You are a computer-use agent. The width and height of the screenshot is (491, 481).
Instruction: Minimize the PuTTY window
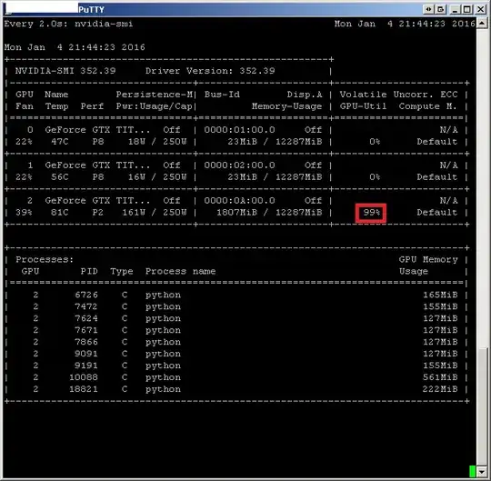coord(455,9)
